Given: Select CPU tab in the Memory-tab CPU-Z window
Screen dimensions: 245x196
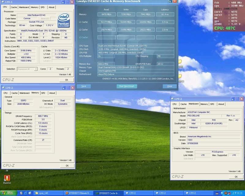Looking at the screenshot, I should point(6,93).
